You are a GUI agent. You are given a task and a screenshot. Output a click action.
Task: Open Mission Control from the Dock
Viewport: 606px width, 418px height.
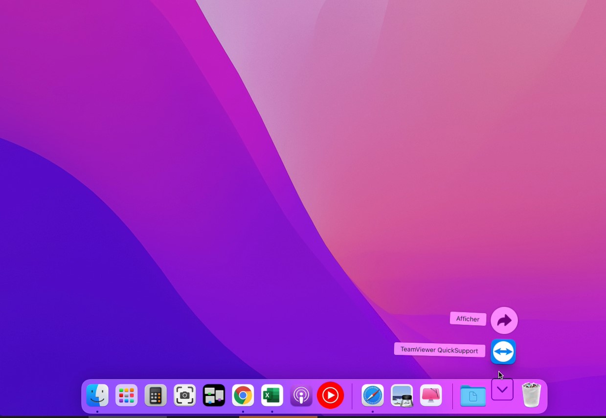pyautogui.click(x=214, y=396)
